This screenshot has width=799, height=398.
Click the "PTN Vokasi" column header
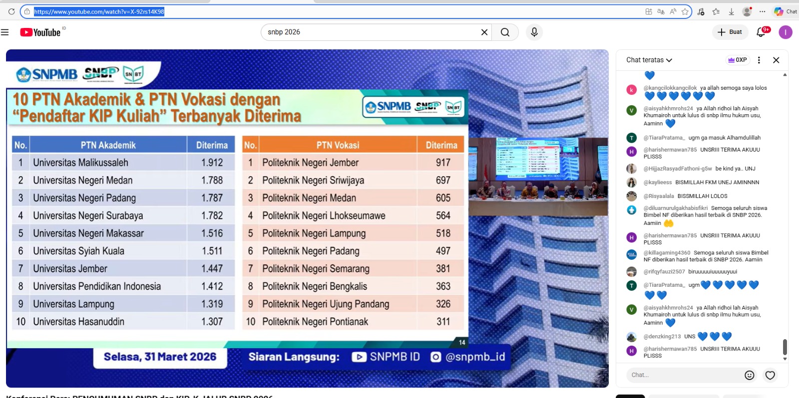point(338,145)
